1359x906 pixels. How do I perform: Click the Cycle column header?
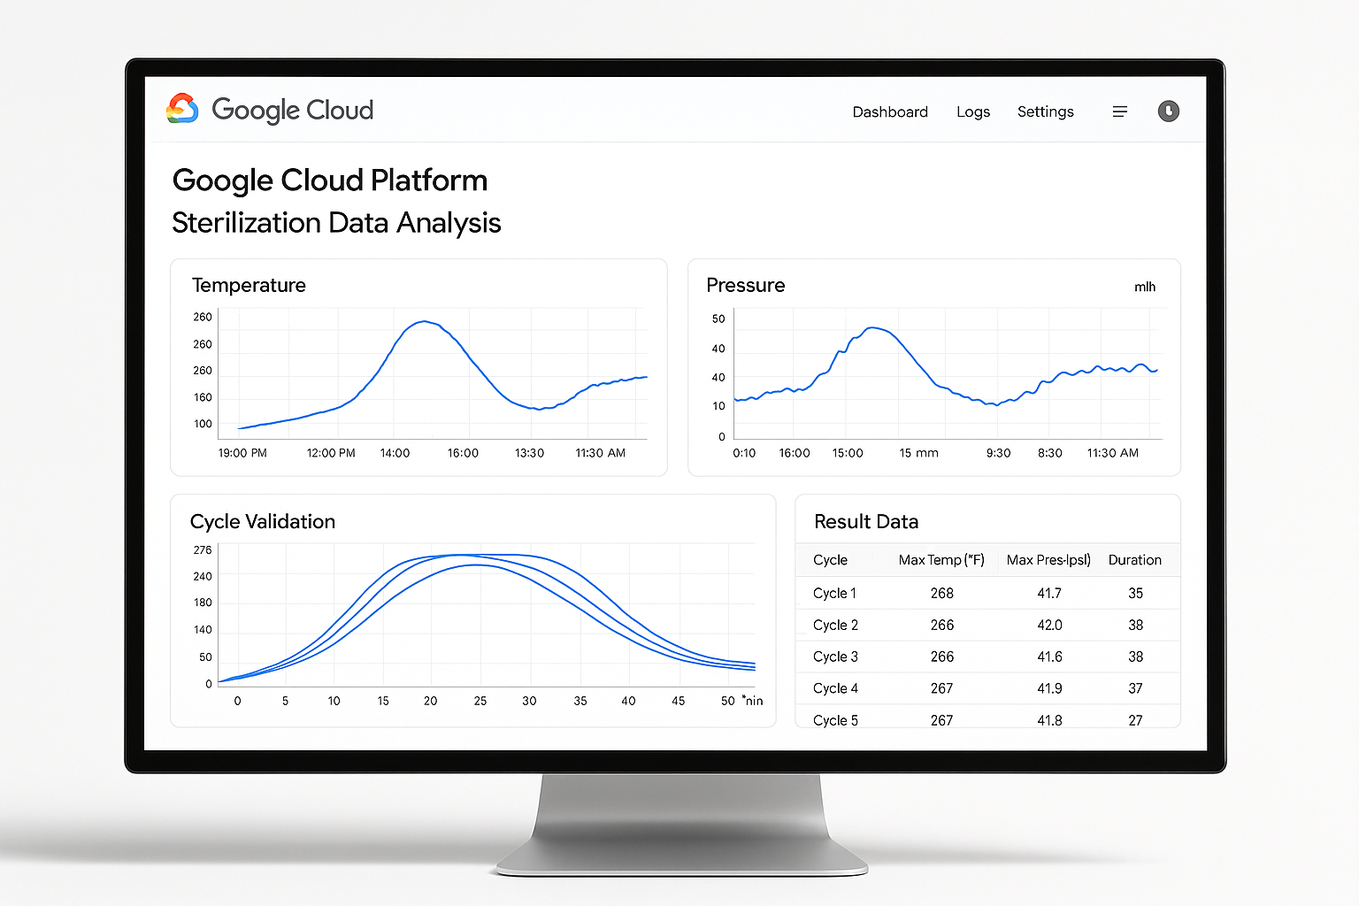pyautogui.click(x=830, y=560)
